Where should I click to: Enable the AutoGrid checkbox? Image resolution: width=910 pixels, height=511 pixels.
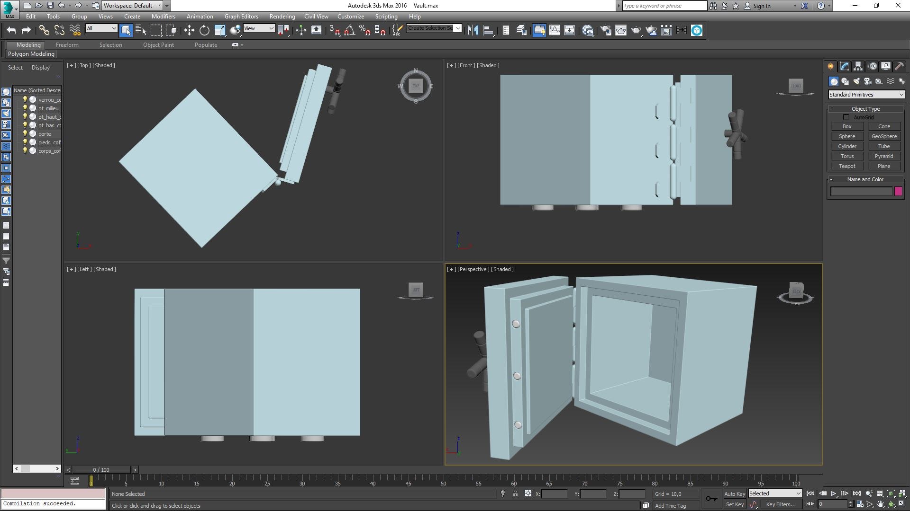pos(846,117)
